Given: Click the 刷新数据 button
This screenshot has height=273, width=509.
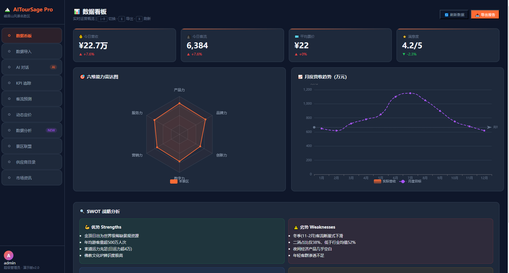Looking at the screenshot, I should coord(454,15).
